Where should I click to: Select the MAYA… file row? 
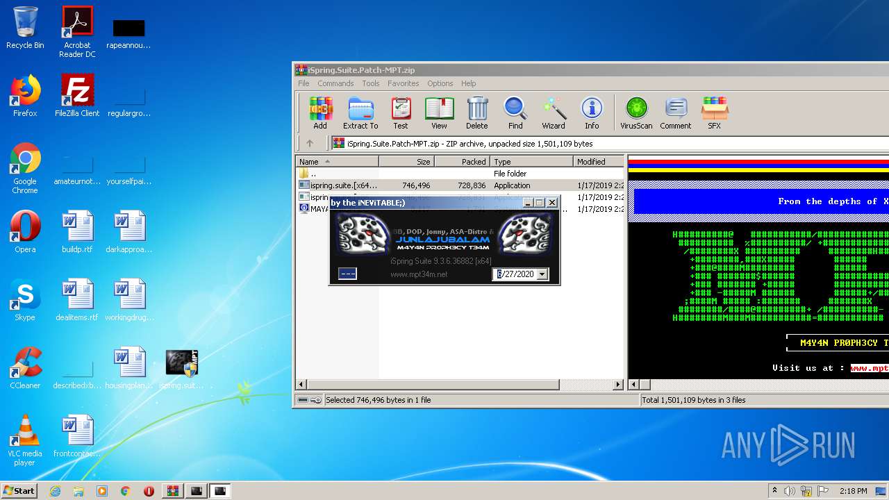313,208
